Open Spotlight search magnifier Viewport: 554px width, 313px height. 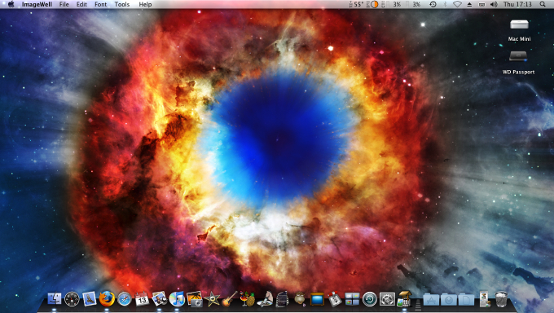point(543,4)
